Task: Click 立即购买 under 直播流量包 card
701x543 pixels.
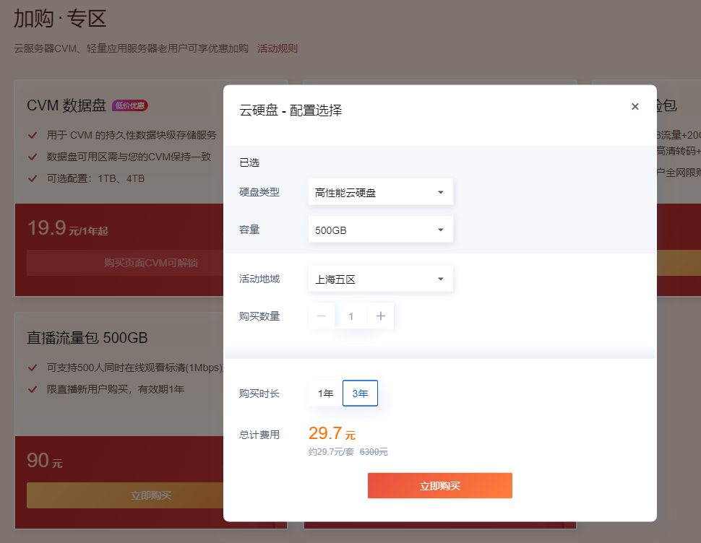Action: point(151,495)
